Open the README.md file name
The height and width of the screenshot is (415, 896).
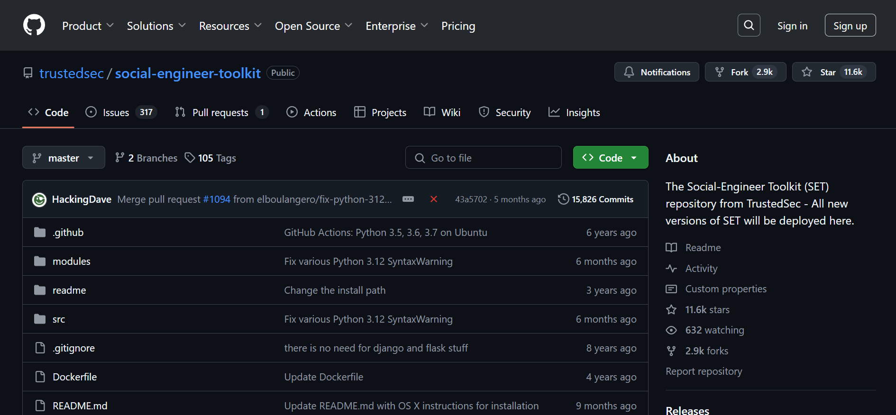pos(80,406)
